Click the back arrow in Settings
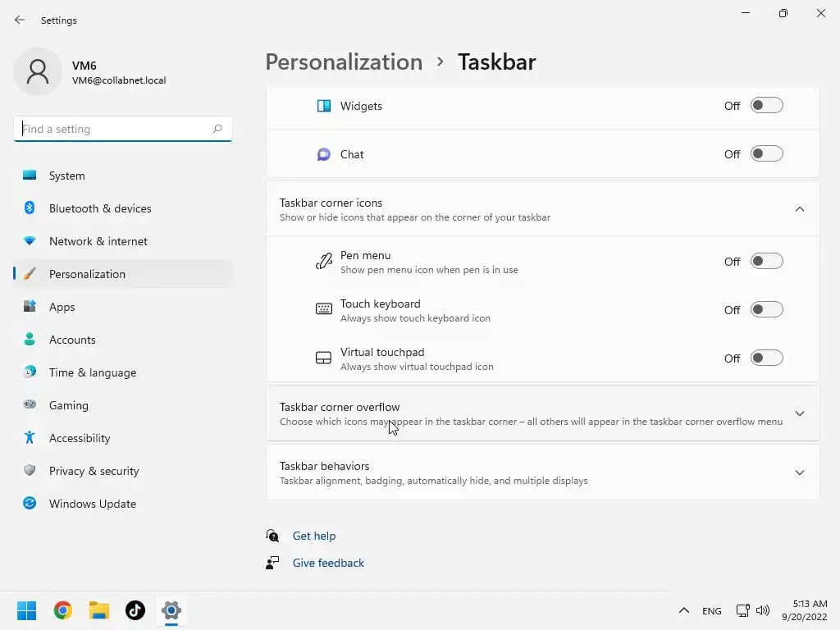The height and width of the screenshot is (630, 840). [20, 20]
